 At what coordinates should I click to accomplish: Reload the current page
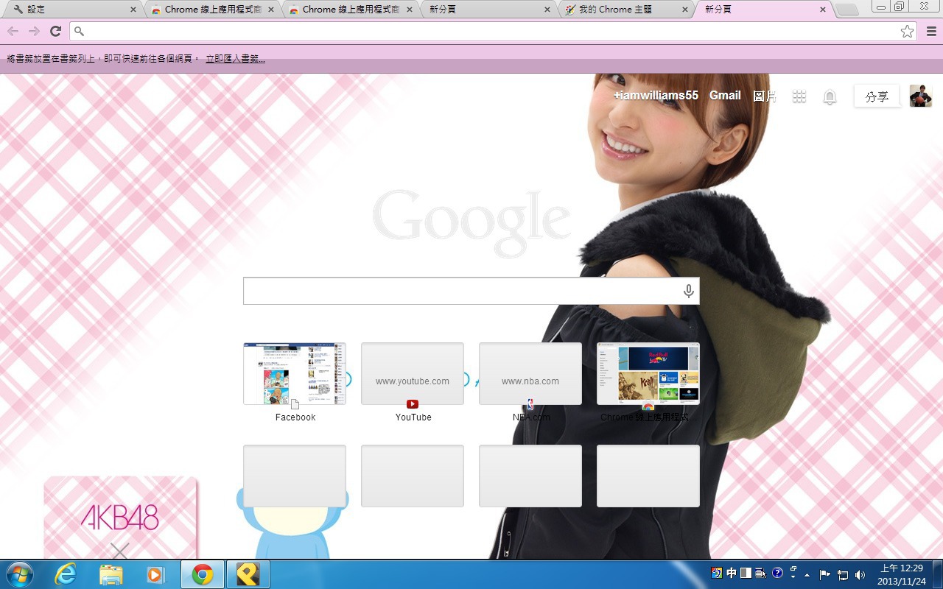click(x=55, y=31)
